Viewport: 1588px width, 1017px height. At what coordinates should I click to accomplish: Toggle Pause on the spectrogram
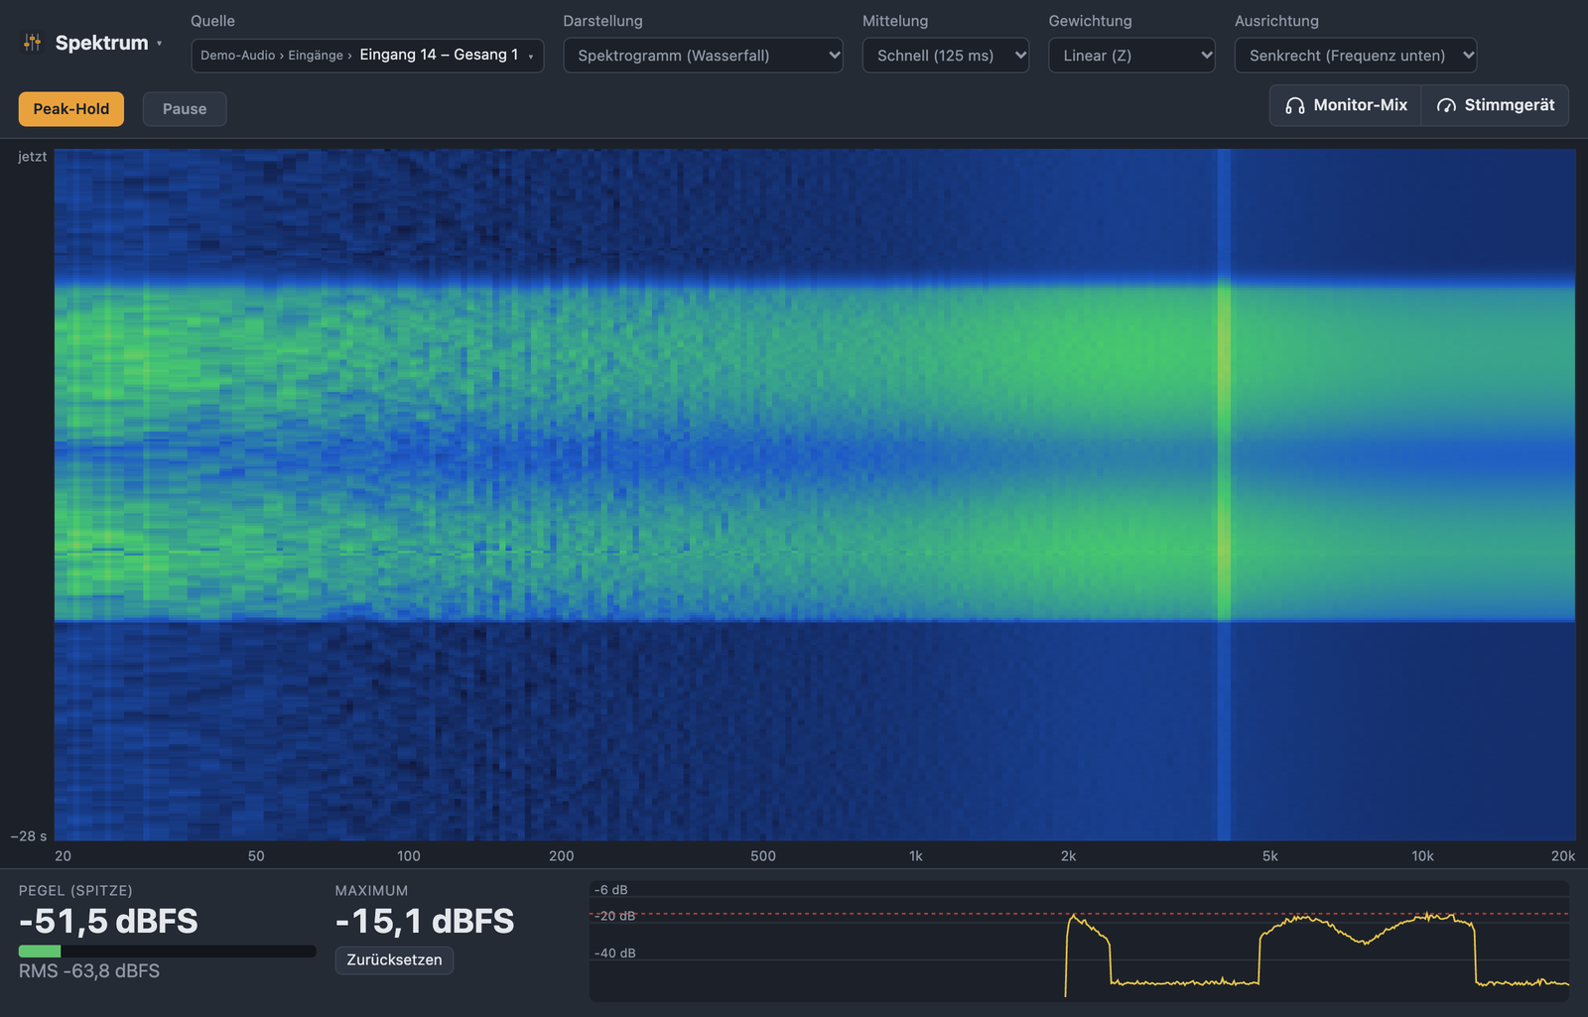[x=185, y=109]
